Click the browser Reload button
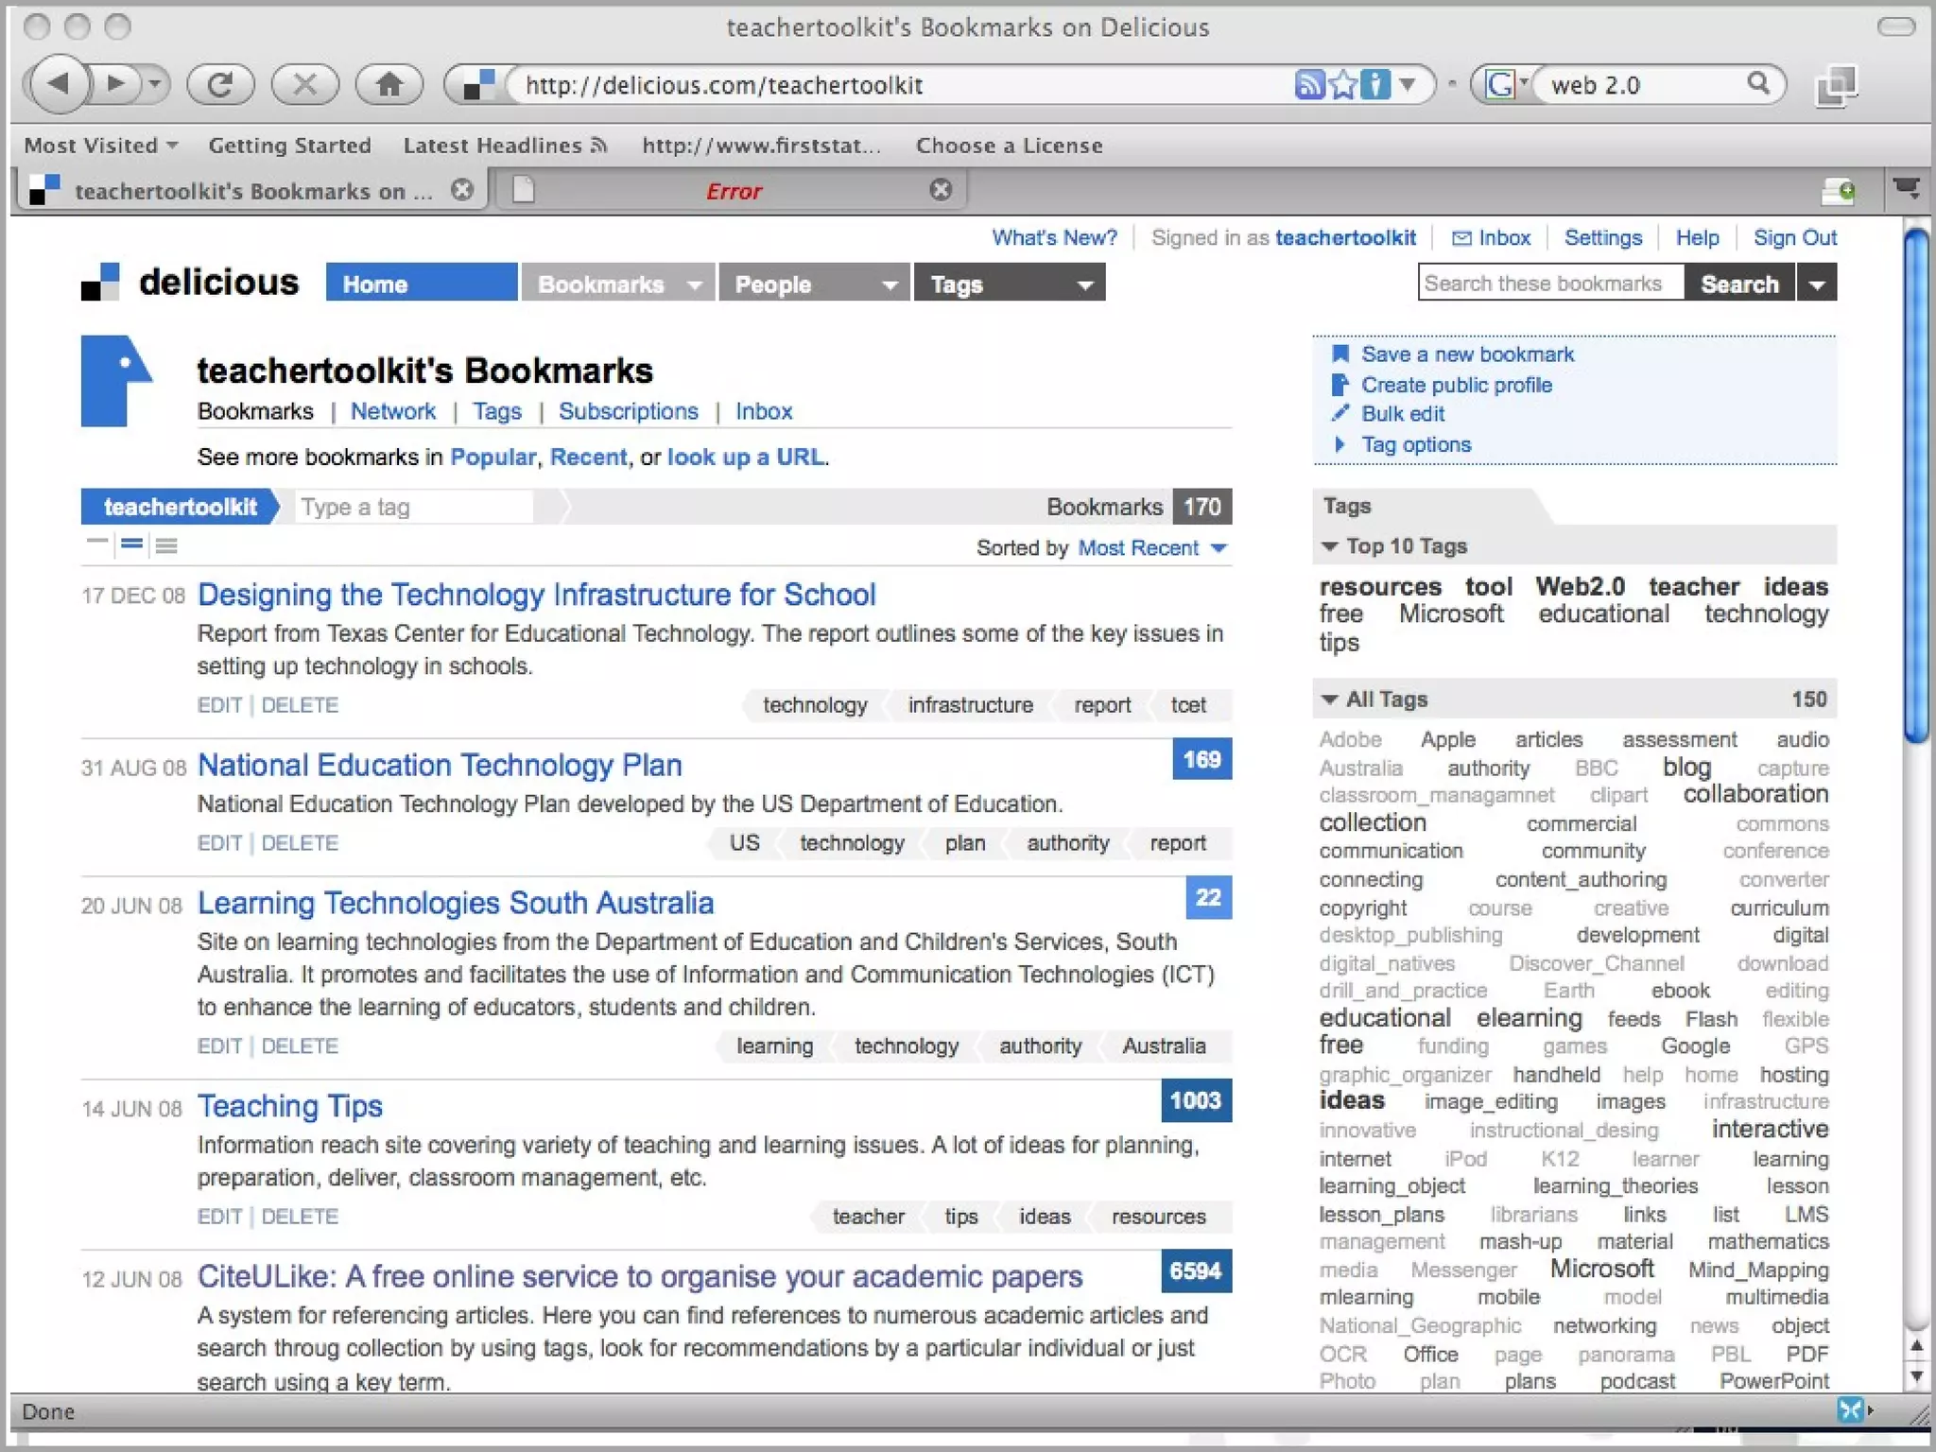This screenshot has height=1452, width=1936. (x=220, y=85)
